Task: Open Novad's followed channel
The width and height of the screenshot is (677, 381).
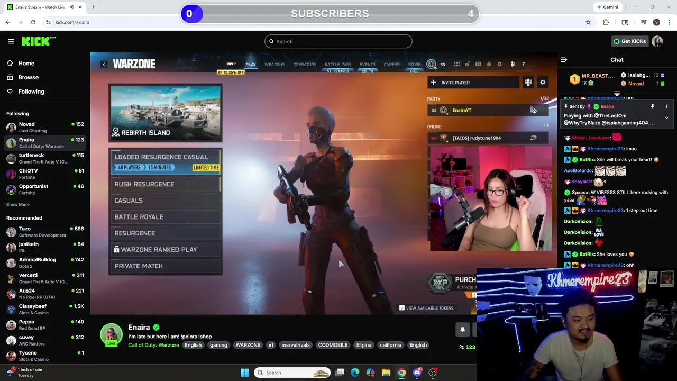Action: click(45, 127)
